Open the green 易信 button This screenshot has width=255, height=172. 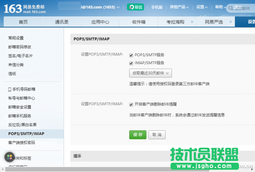pyautogui.click(x=135, y=7)
